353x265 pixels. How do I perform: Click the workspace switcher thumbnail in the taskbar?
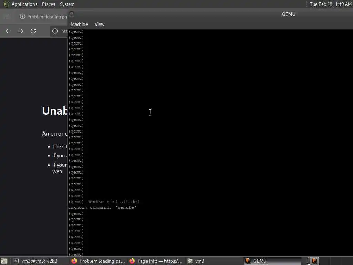tap(313, 261)
